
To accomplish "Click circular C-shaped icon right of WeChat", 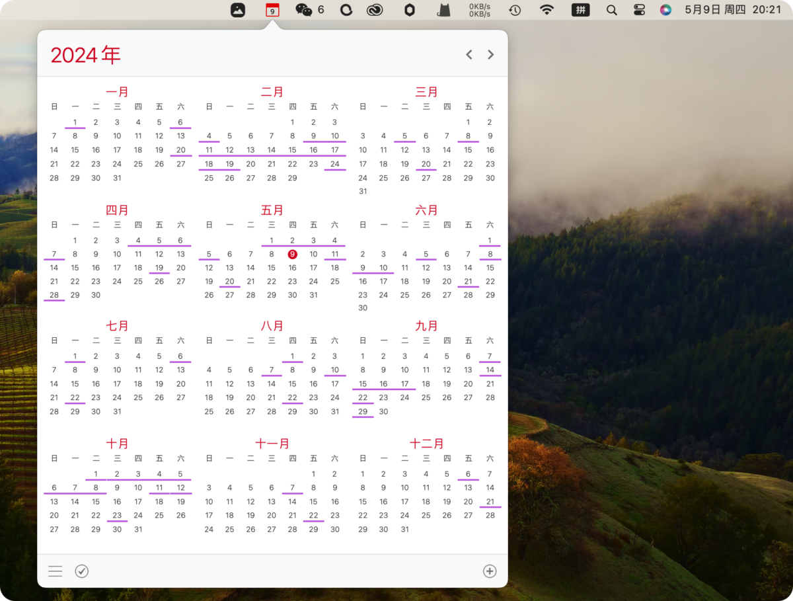I will [x=346, y=10].
